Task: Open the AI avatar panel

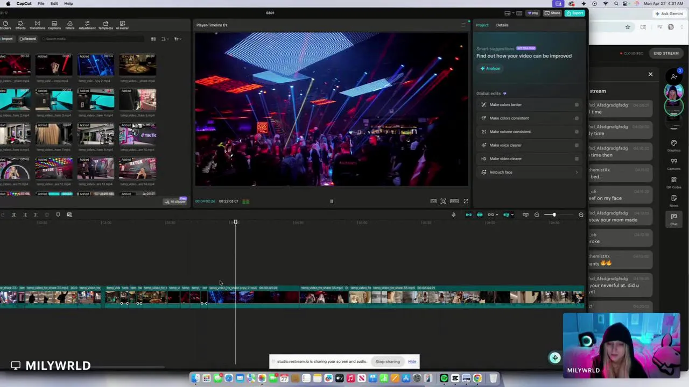Action: point(122,25)
